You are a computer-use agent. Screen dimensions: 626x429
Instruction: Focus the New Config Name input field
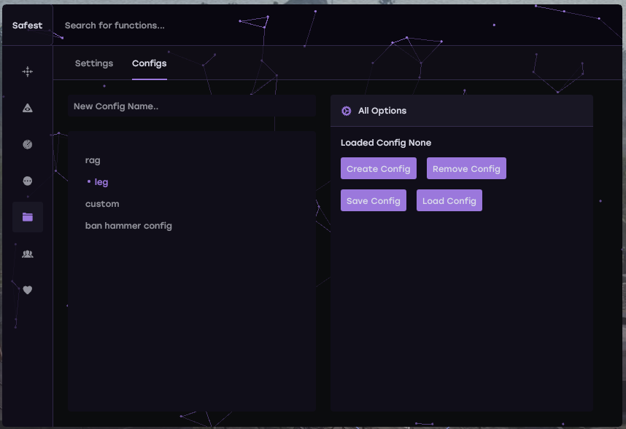[191, 106]
